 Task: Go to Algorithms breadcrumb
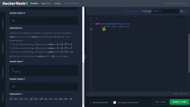46,3
